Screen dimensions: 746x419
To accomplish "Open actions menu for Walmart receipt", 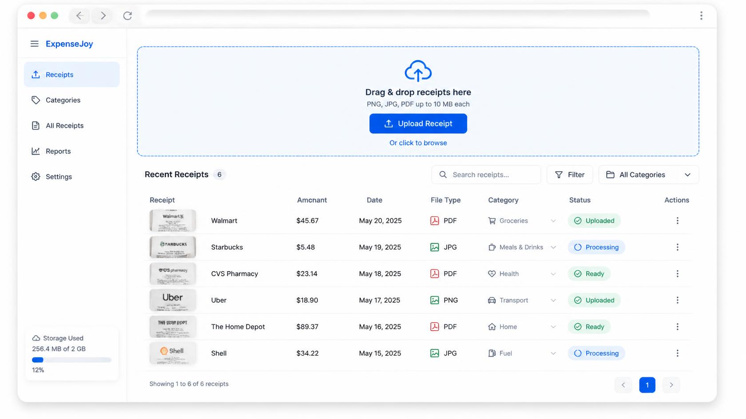I will [x=677, y=221].
